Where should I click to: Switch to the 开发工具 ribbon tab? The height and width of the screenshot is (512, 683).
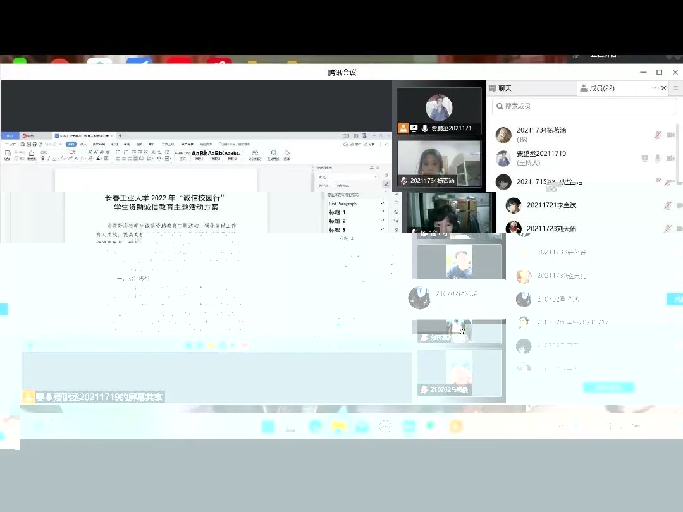pyautogui.click(x=168, y=144)
